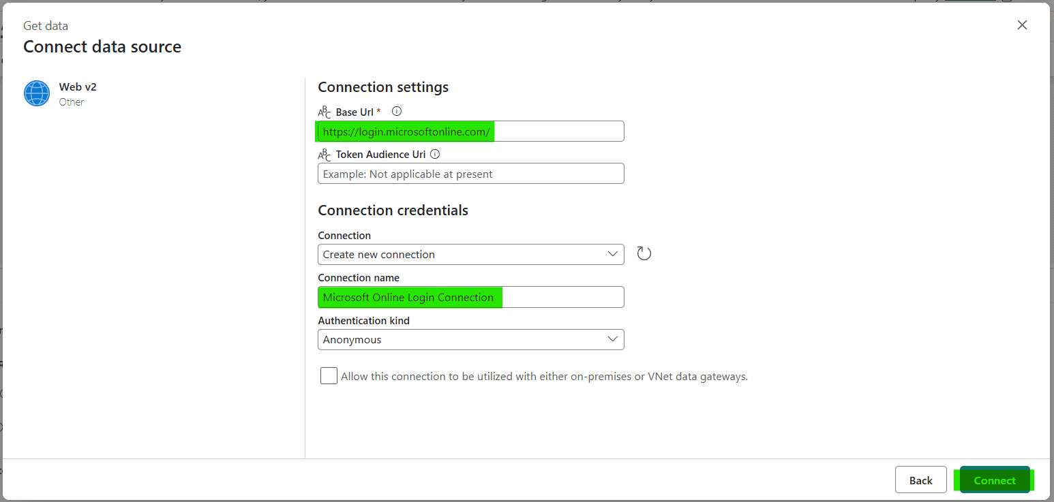This screenshot has height=502, width=1054.
Task: Click the Connect button
Action: pos(994,480)
